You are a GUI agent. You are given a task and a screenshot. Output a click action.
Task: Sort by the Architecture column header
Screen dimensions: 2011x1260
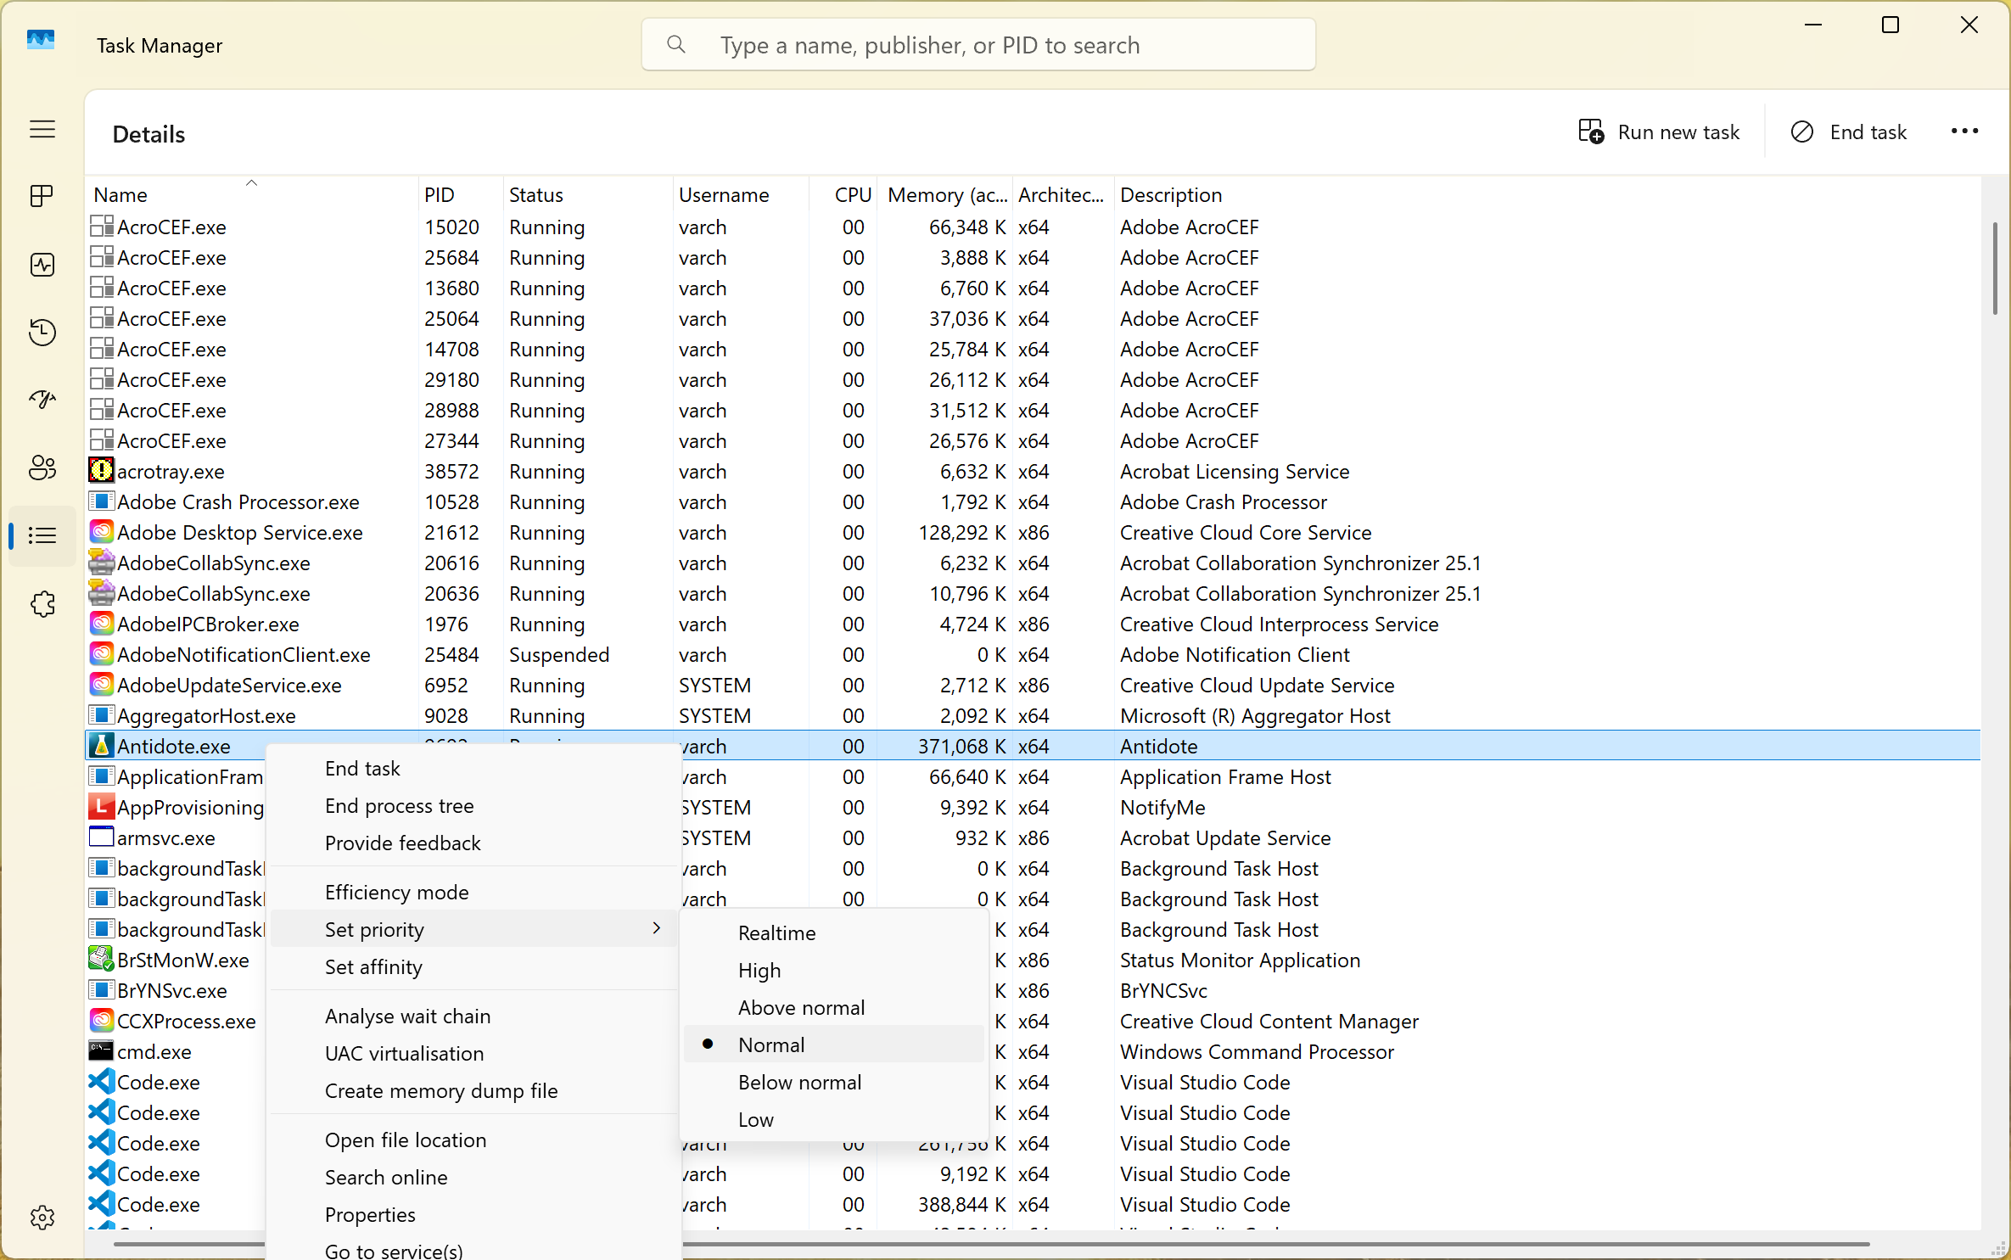coord(1063,194)
